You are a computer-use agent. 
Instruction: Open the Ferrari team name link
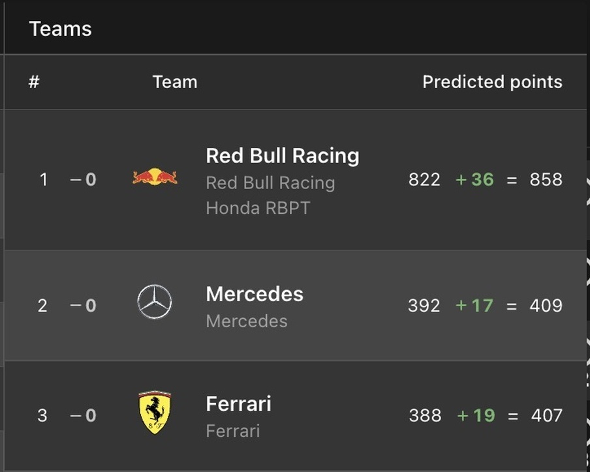[x=239, y=404]
